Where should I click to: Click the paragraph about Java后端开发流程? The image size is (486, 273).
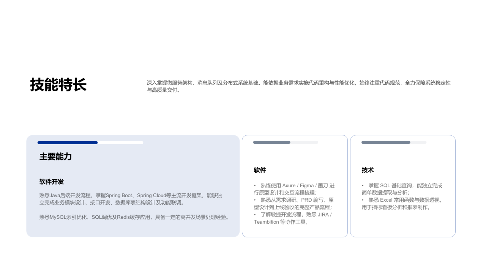point(131,199)
